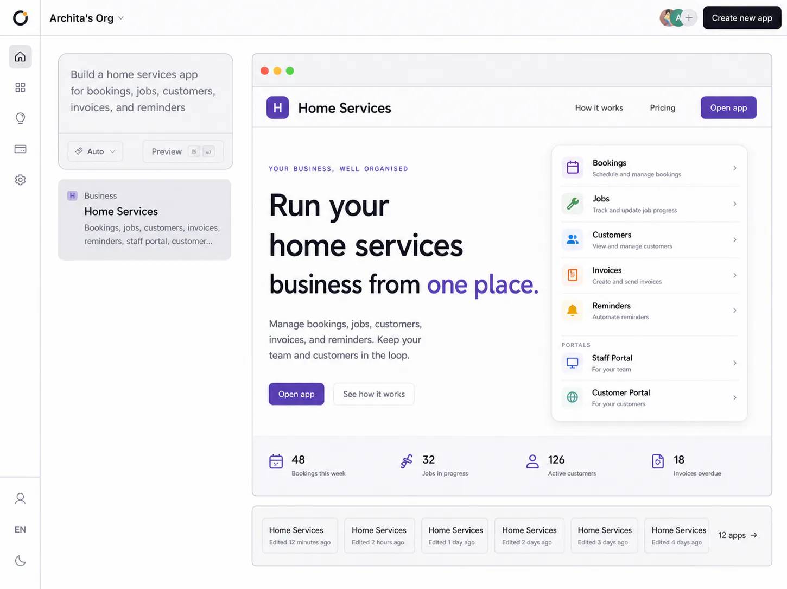
Task: Click the user profile icon in sidebar
Action: coord(20,498)
